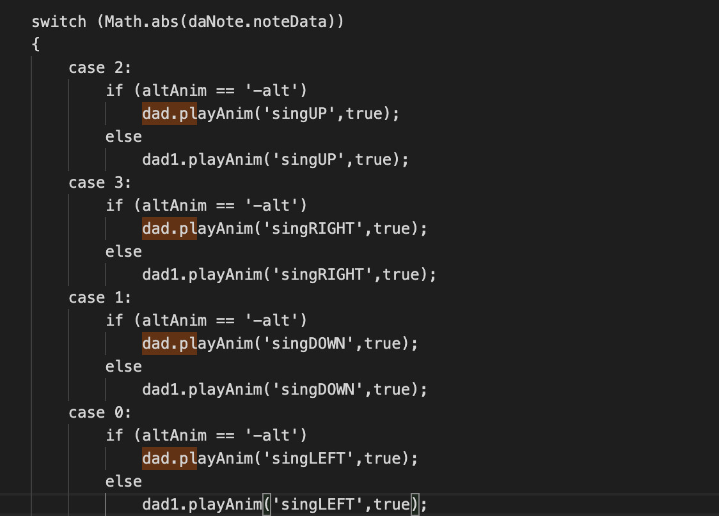Image resolution: width=719 pixels, height=516 pixels.
Task: Click the highlighted 'dad.pl' text under case 0
Action: (169, 458)
